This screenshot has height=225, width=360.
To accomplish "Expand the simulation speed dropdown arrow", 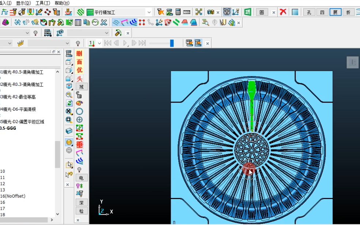I will (x=99, y=43).
